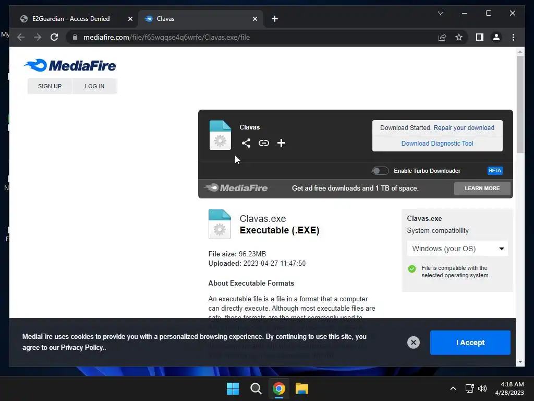
Task: Click the share icon under Clavas
Action: [x=246, y=143]
